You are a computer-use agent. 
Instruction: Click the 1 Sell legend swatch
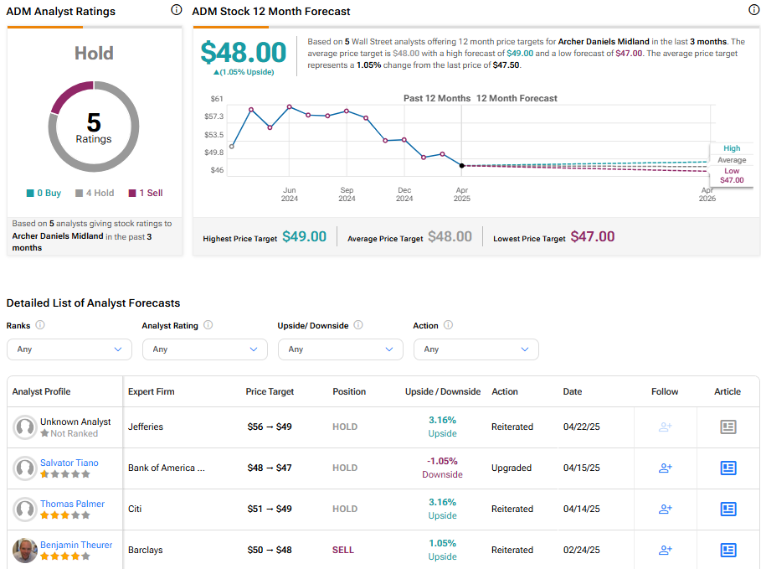(132, 193)
